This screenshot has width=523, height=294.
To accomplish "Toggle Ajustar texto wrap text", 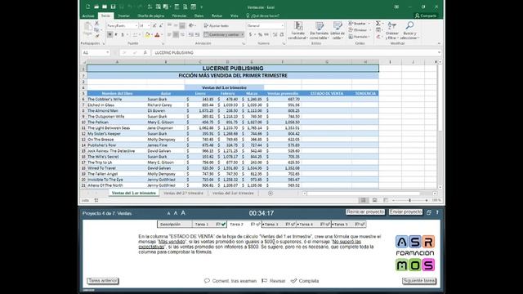I will click(216, 25).
